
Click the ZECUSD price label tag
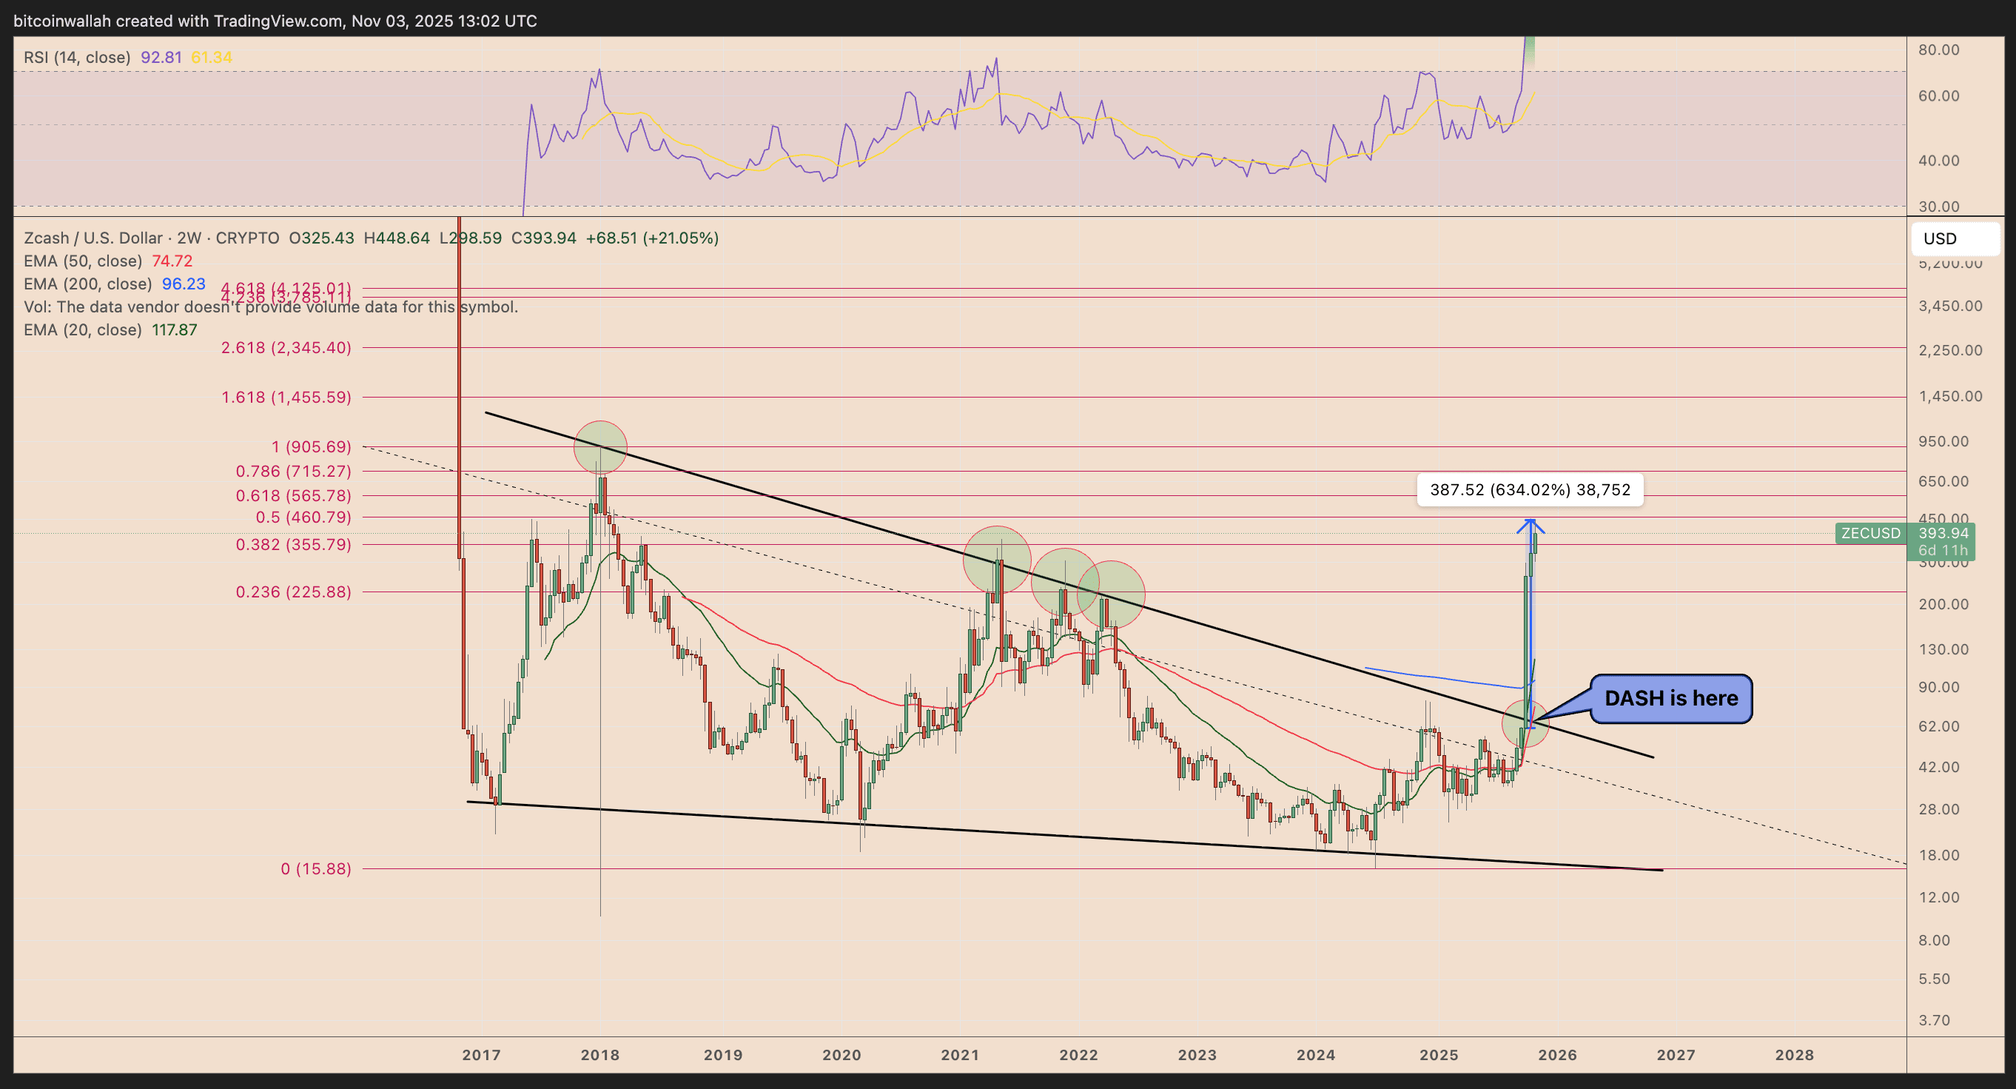[1870, 534]
